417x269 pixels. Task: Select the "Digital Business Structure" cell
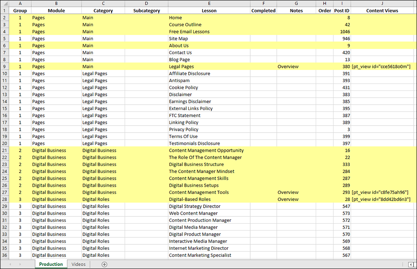pos(209,164)
